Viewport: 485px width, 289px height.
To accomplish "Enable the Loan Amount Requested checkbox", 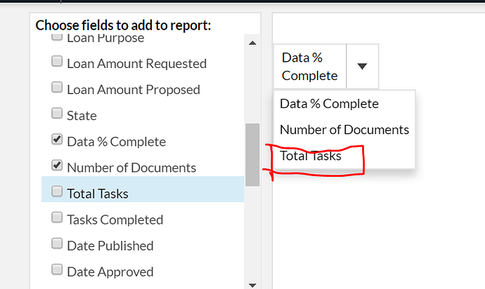I will pos(57,61).
